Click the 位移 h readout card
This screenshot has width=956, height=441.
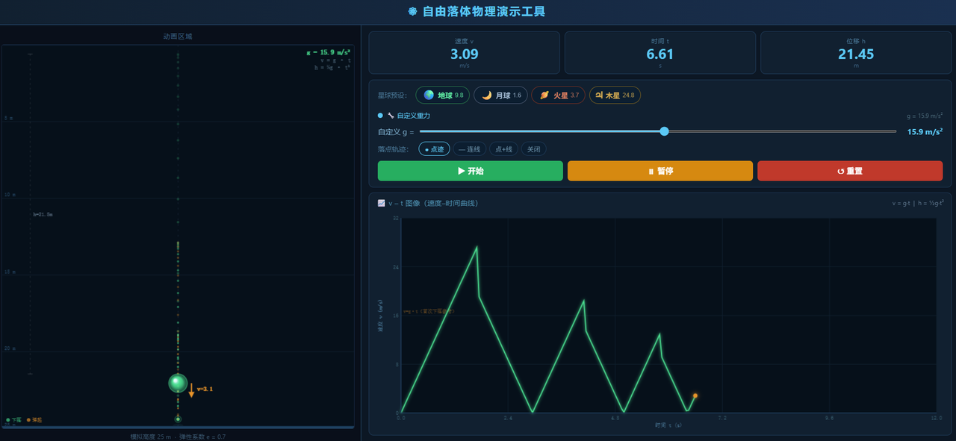856,52
